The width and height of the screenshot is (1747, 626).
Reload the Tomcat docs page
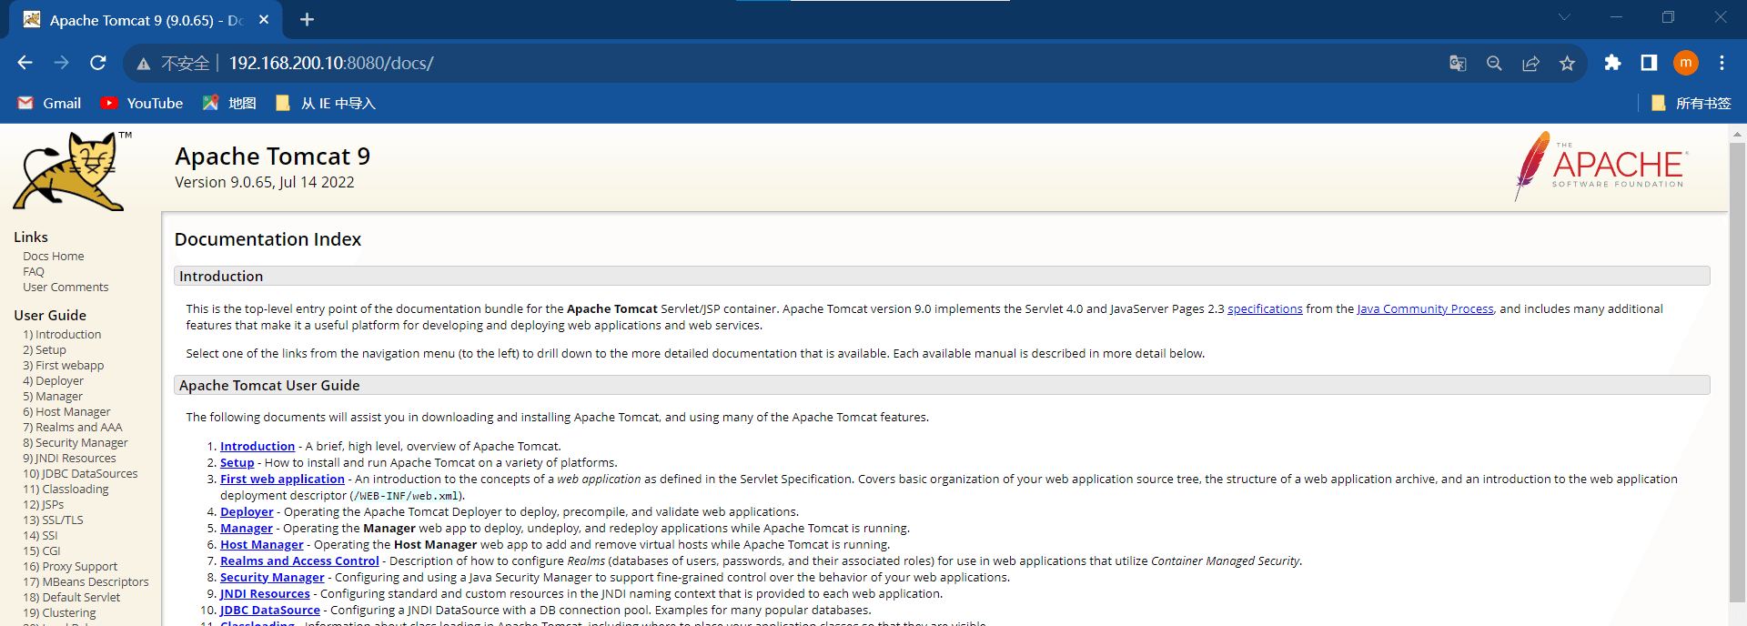pyautogui.click(x=98, y=63)
